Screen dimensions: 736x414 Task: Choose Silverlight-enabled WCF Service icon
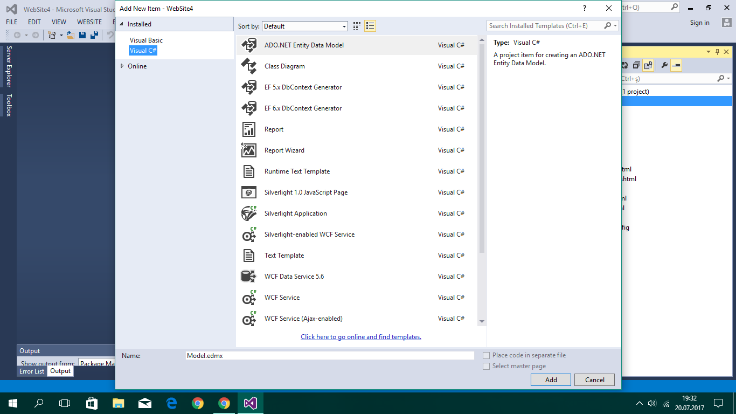[248, 234]
